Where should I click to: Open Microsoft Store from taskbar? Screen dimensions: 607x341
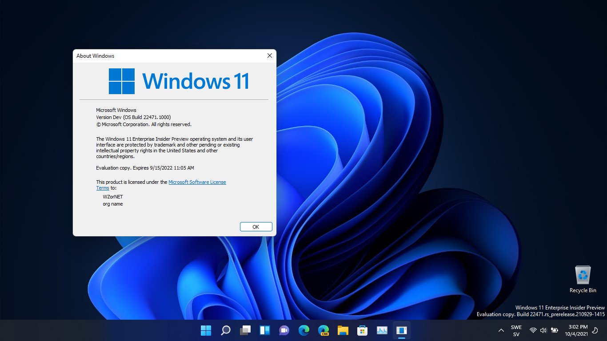[x=363, y=330]
